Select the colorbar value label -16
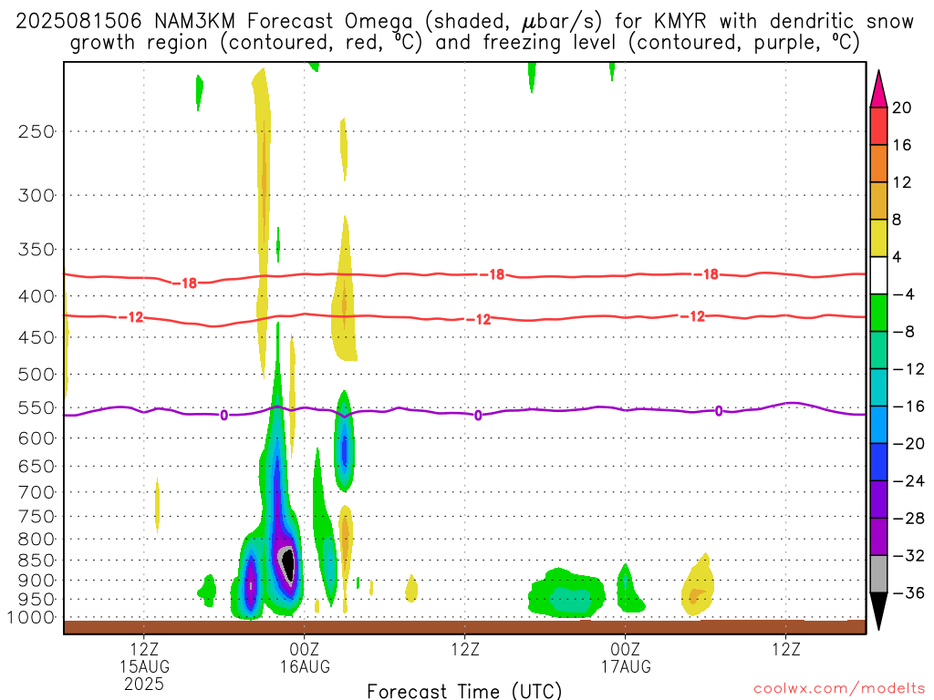Image resolution: width=934 pixels, height=700 pixels. [908, 407]
